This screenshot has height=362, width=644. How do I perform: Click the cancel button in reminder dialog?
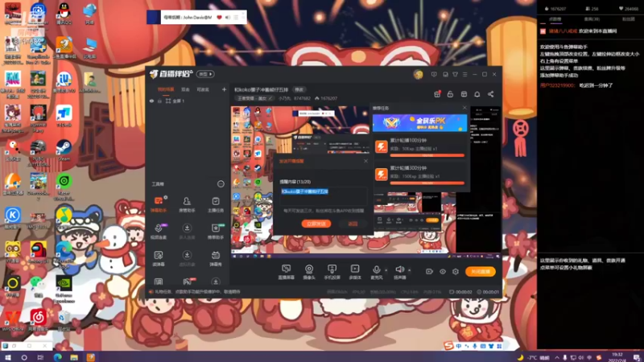coord(353,224)
